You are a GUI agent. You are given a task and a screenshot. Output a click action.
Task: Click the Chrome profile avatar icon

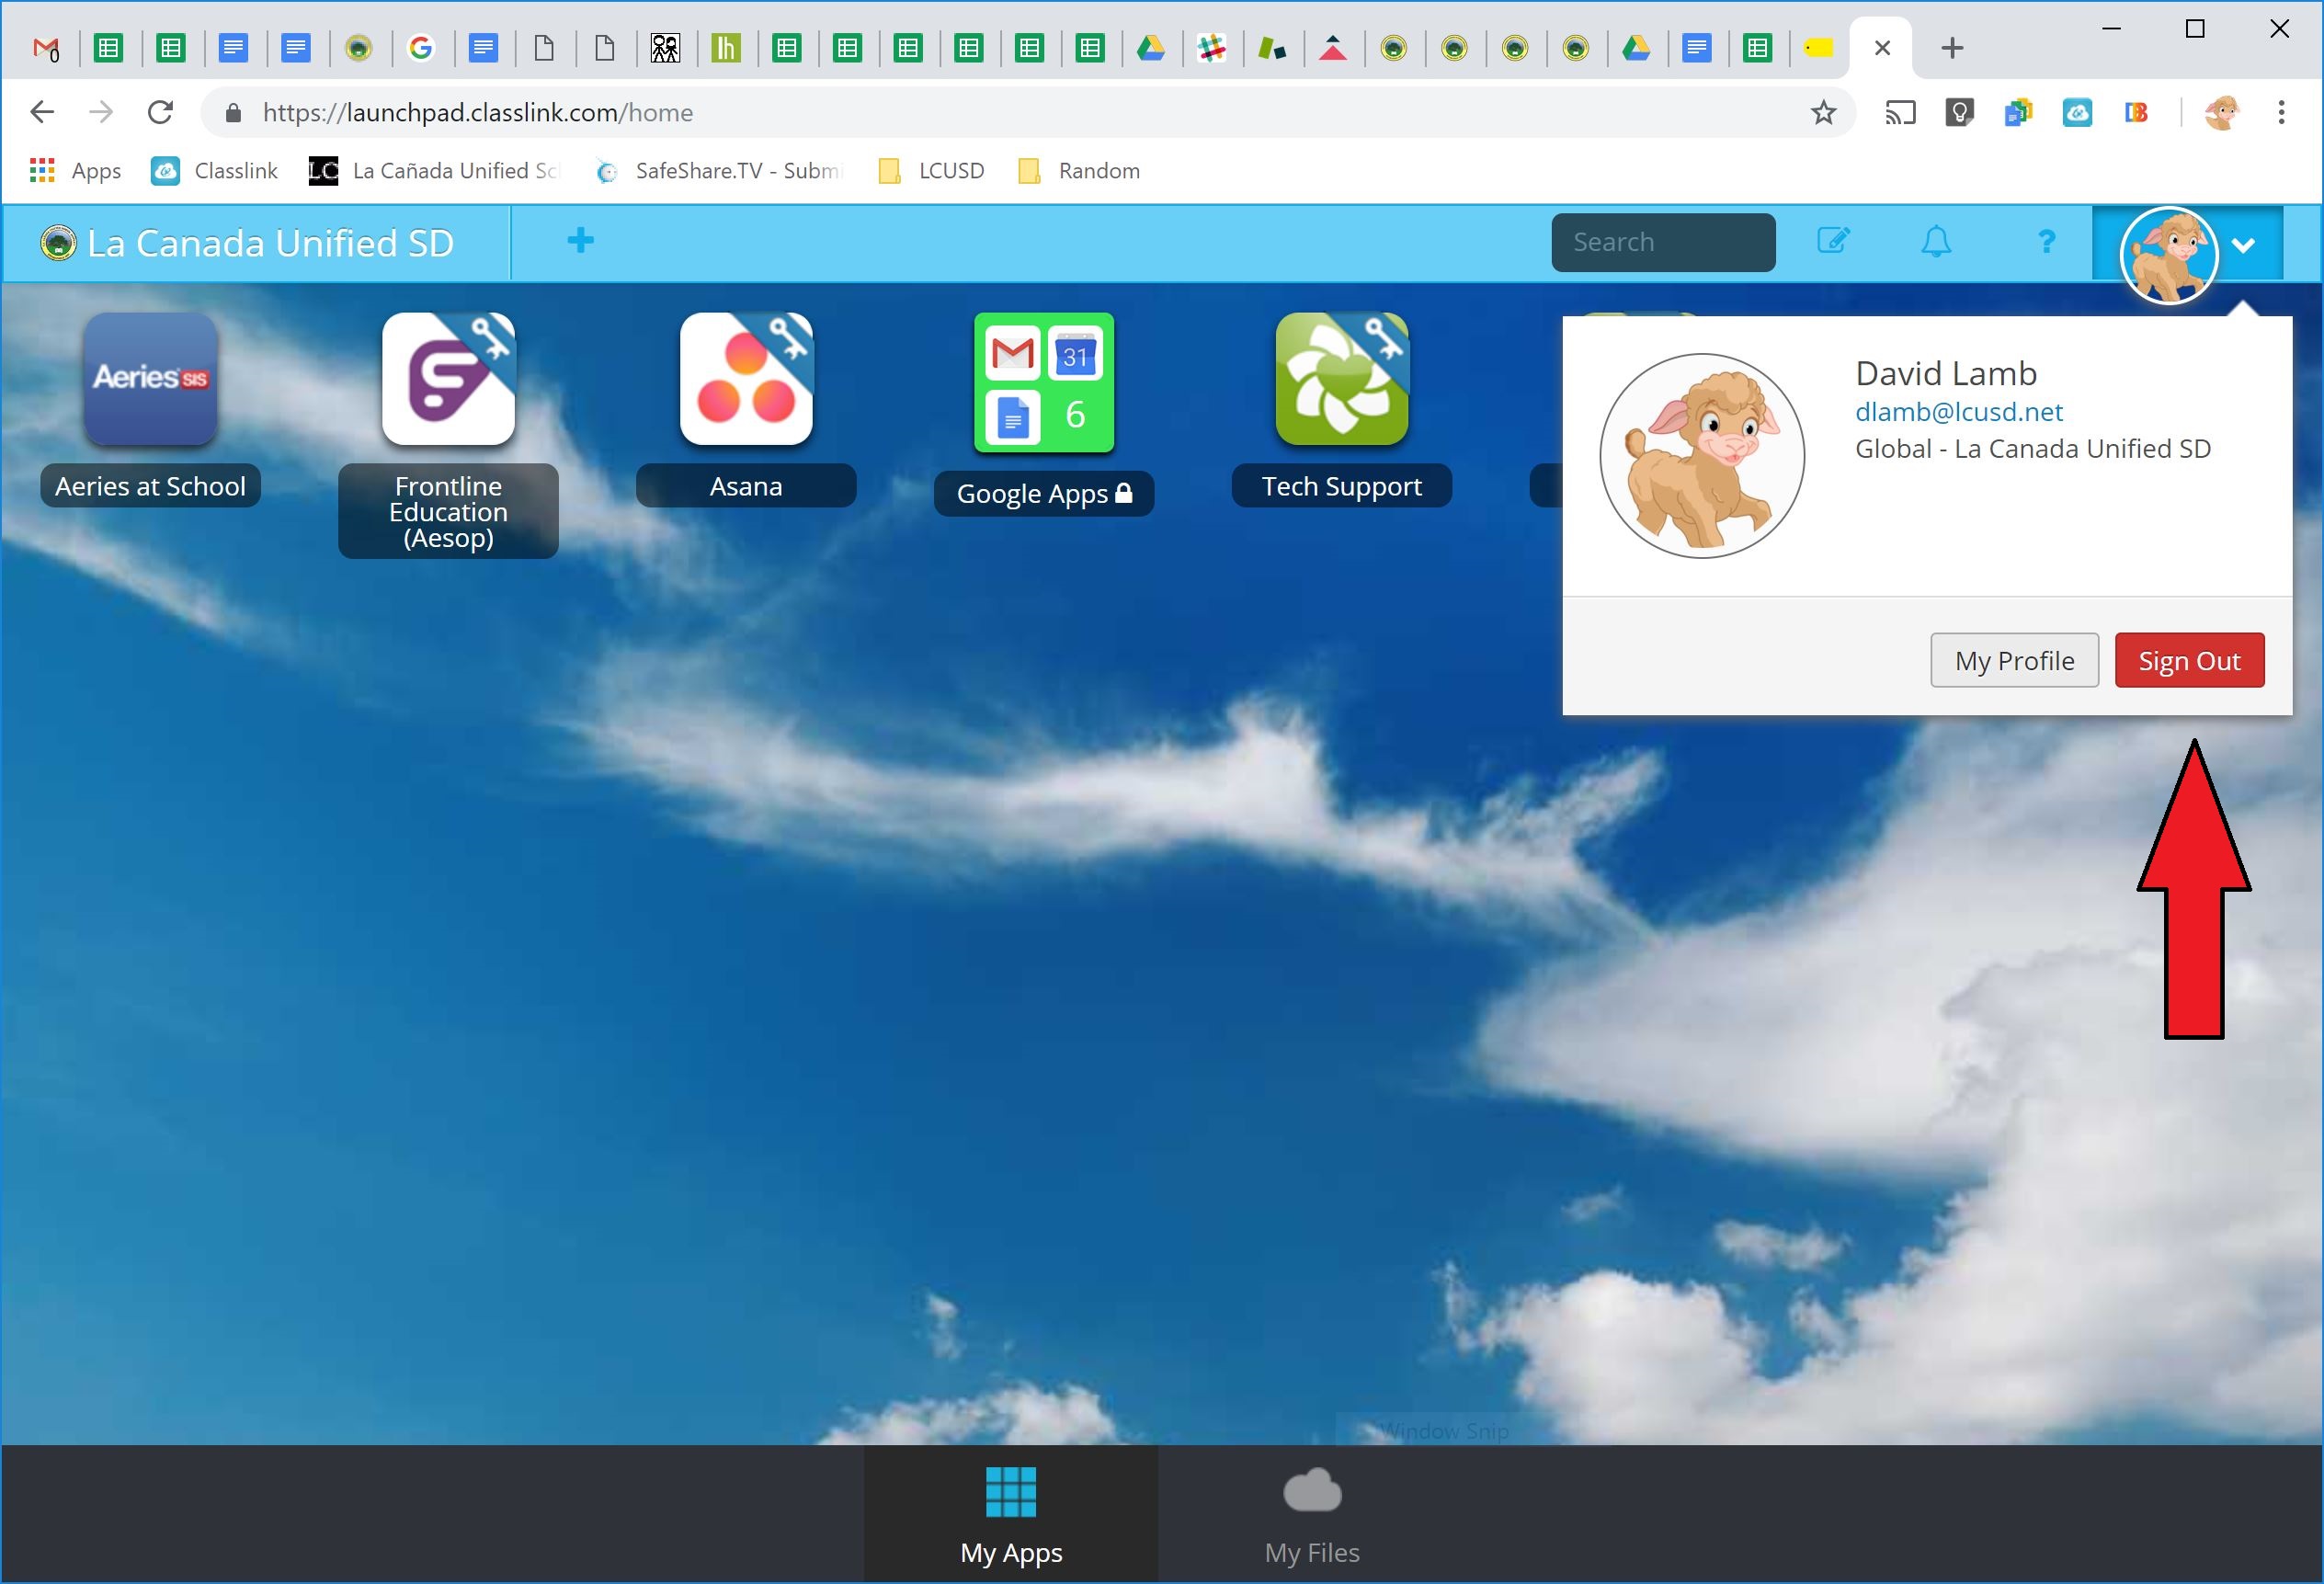2221,112
